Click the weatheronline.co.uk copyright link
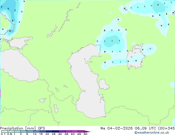 (x=152, y=133)
